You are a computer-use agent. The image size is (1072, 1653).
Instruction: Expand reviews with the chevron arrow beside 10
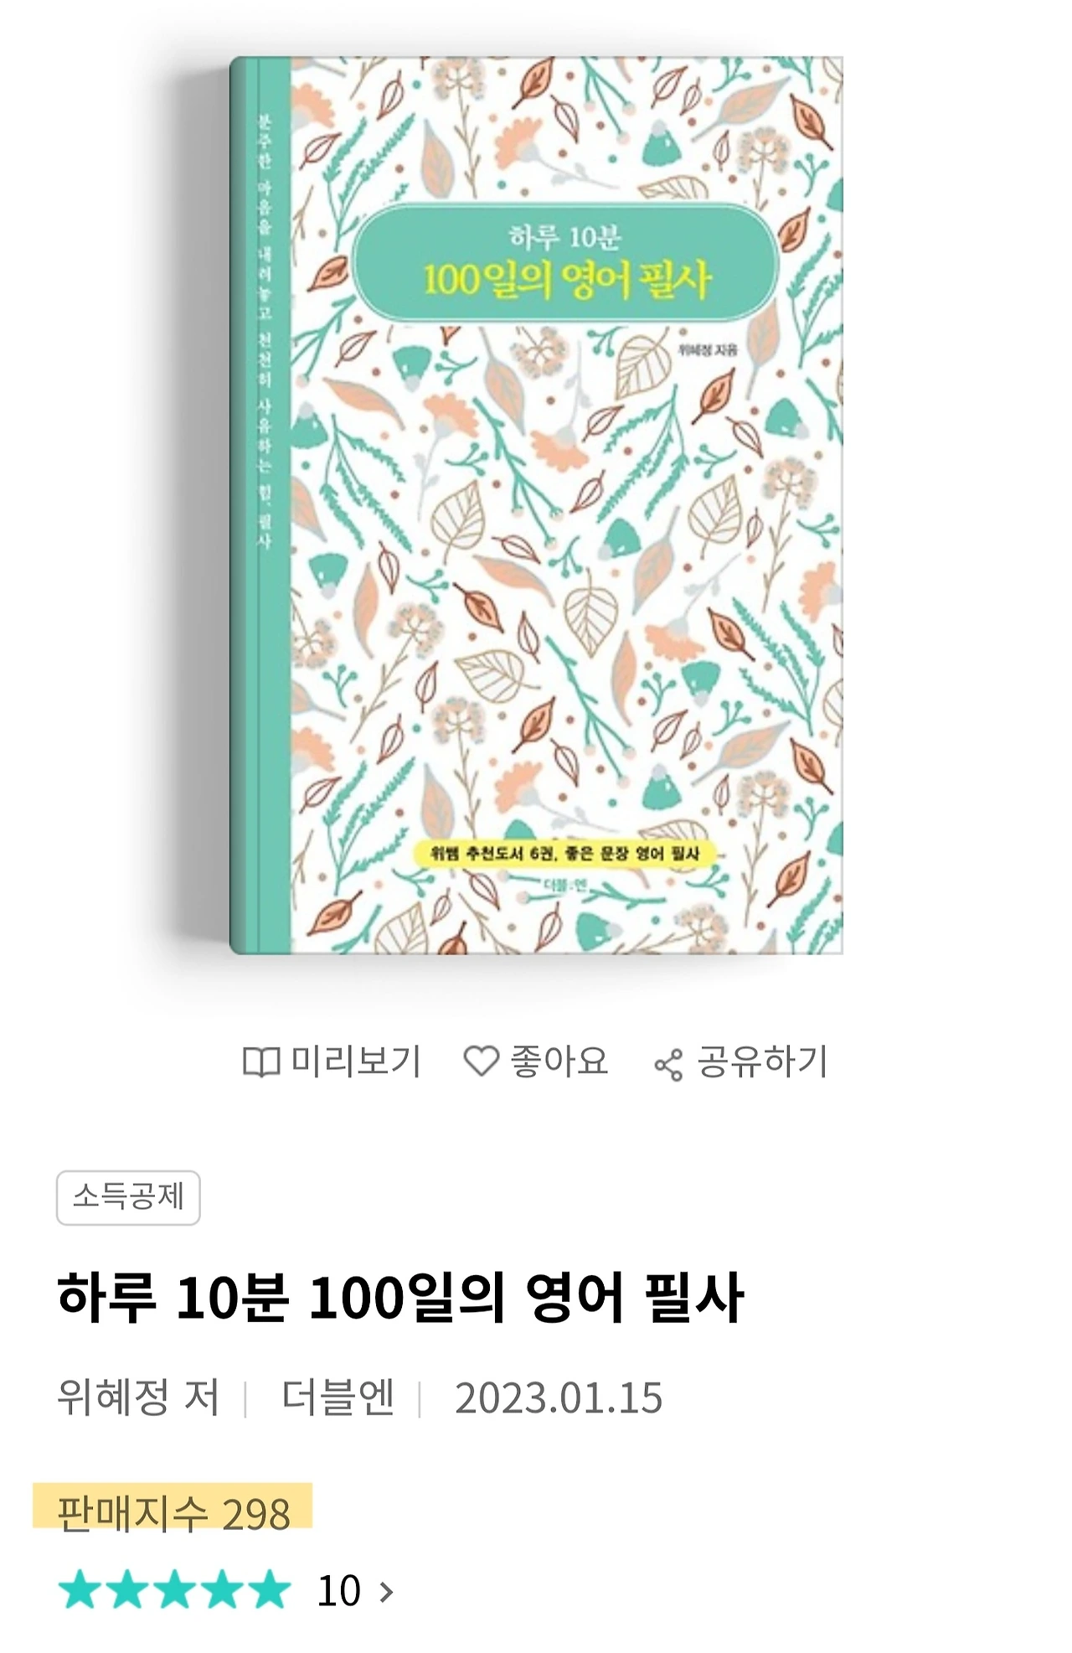(386, 1591)
